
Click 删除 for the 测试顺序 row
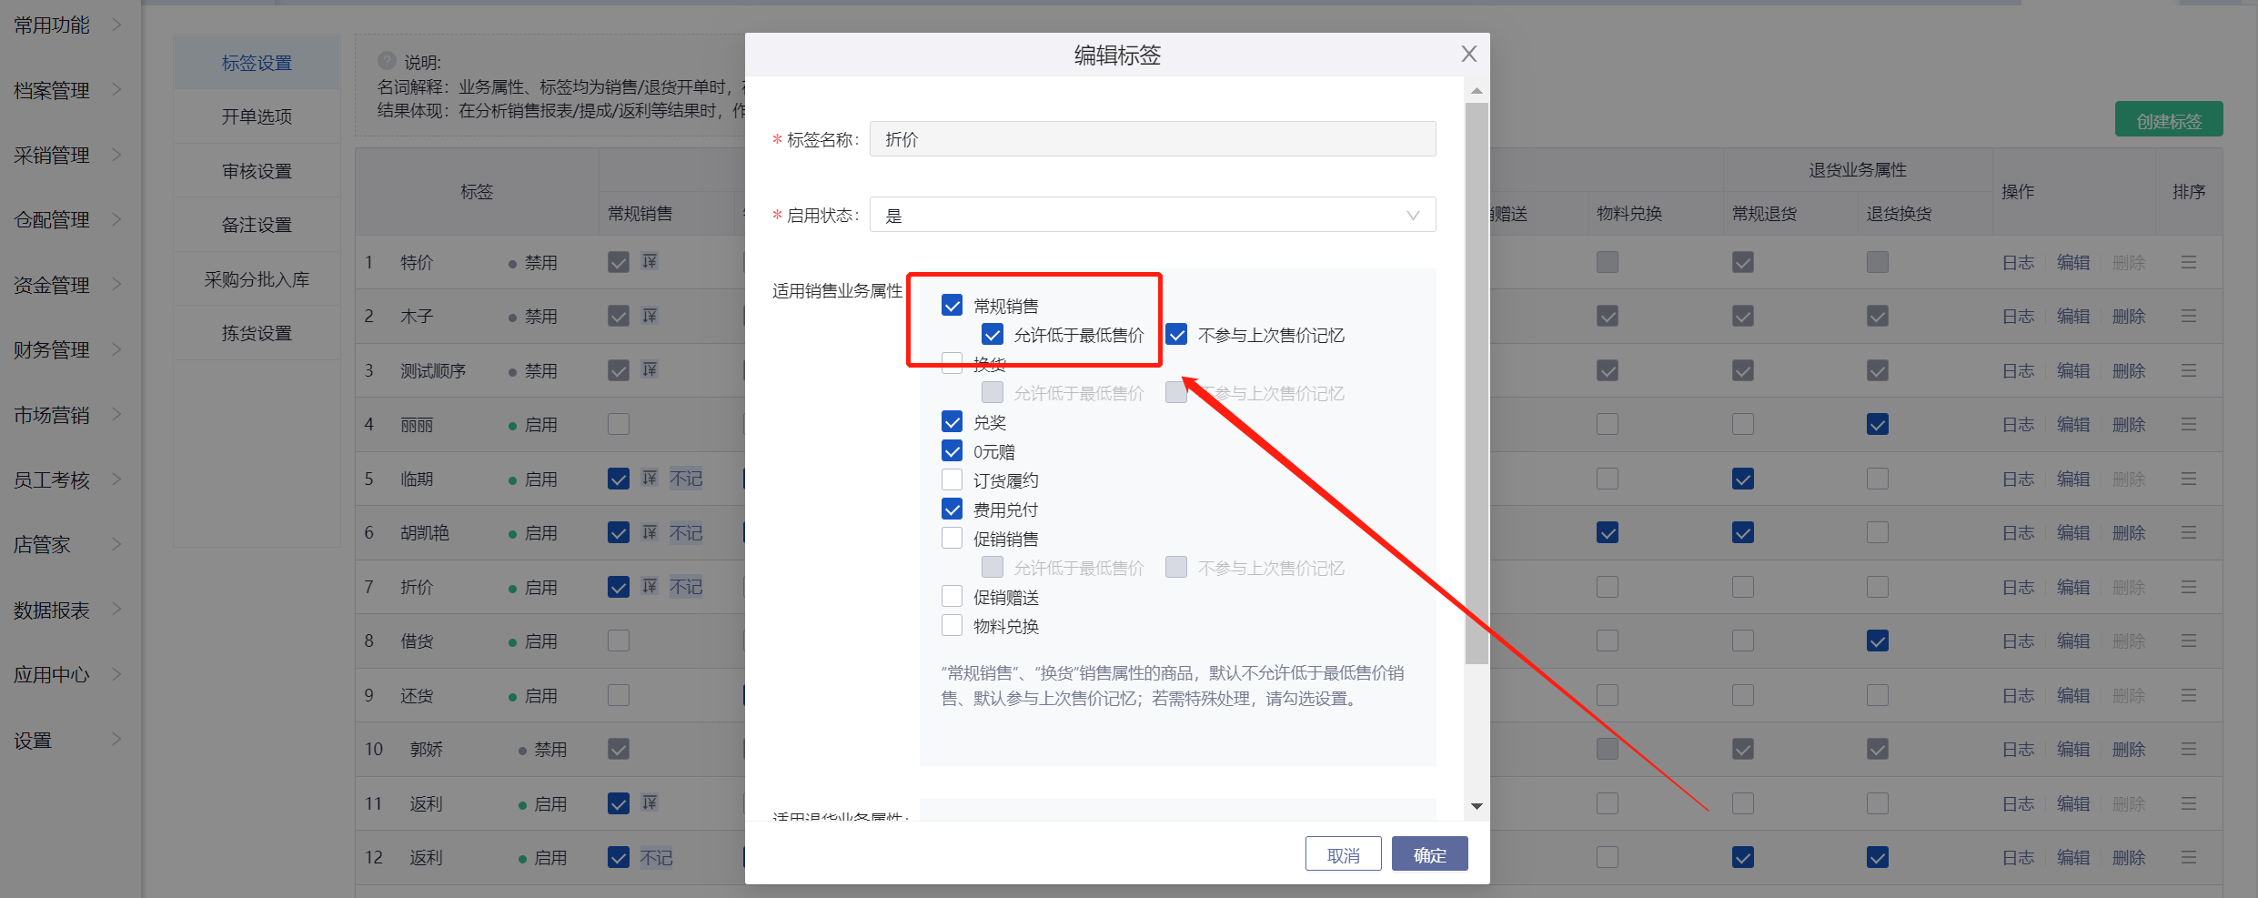tap(2129, 370)
